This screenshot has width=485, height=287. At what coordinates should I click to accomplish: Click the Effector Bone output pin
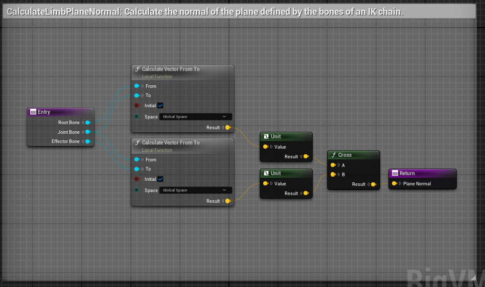(x=88, y=141)
